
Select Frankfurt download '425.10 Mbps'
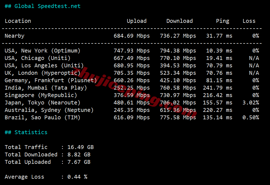[178, 80]
